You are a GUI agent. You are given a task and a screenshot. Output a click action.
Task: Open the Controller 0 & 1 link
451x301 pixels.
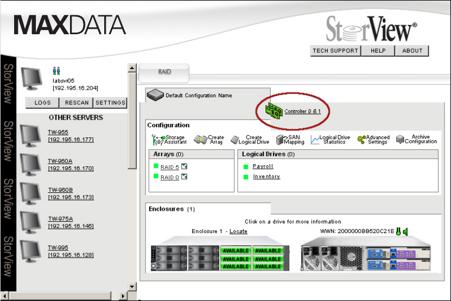pos(302,111)
